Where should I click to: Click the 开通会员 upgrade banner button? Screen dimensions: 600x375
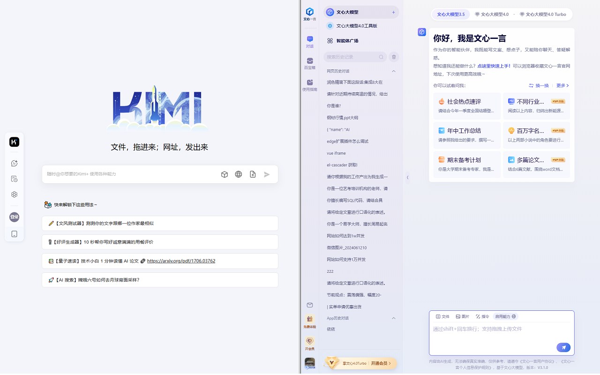[381, 363]
